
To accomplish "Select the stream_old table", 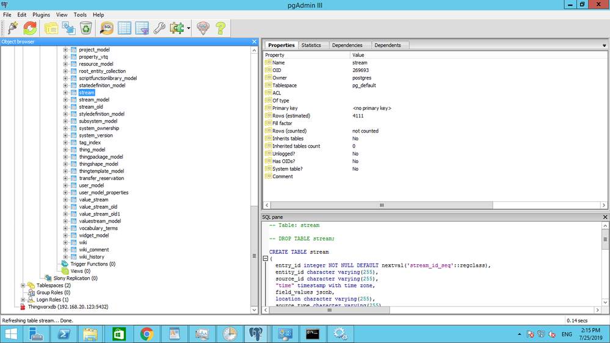I will pos(90,107).
